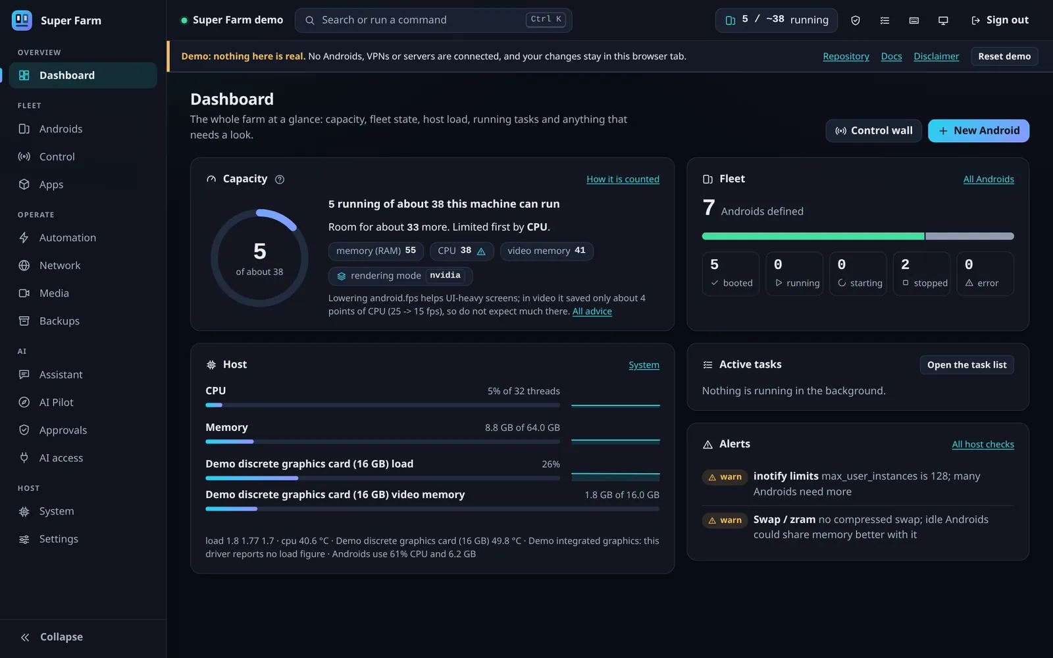
Task: Open the Docs link in banner
Action: coord(891,57)
